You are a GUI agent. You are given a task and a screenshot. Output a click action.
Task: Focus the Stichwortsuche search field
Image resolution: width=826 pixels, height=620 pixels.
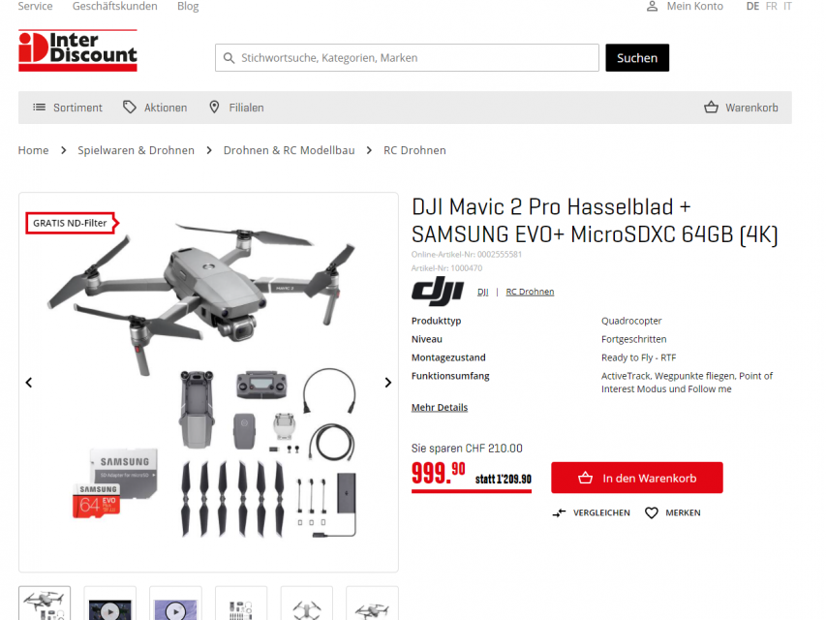point(407,58)
